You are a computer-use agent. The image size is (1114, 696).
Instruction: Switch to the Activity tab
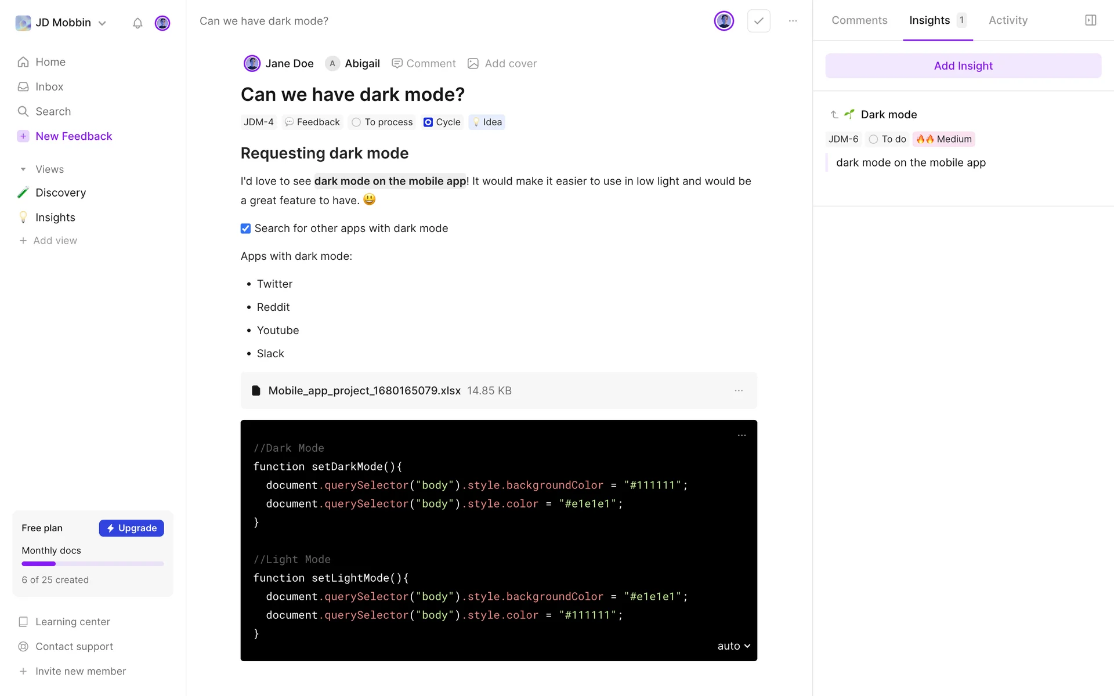[1008, 20]
